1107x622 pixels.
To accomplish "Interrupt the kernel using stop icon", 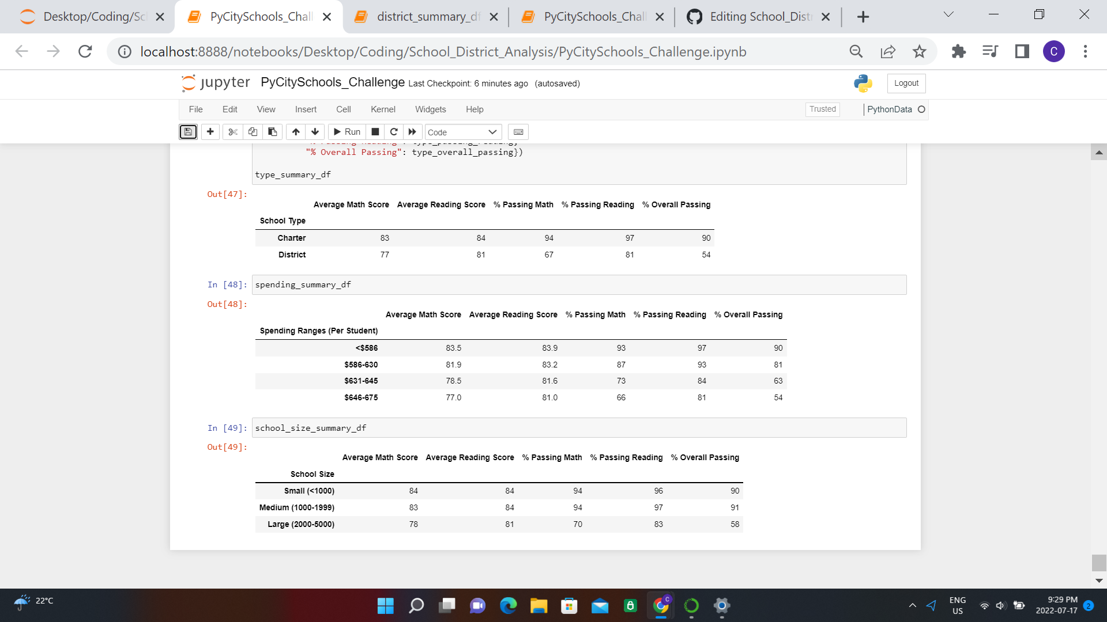I will [x=375, y=132].
